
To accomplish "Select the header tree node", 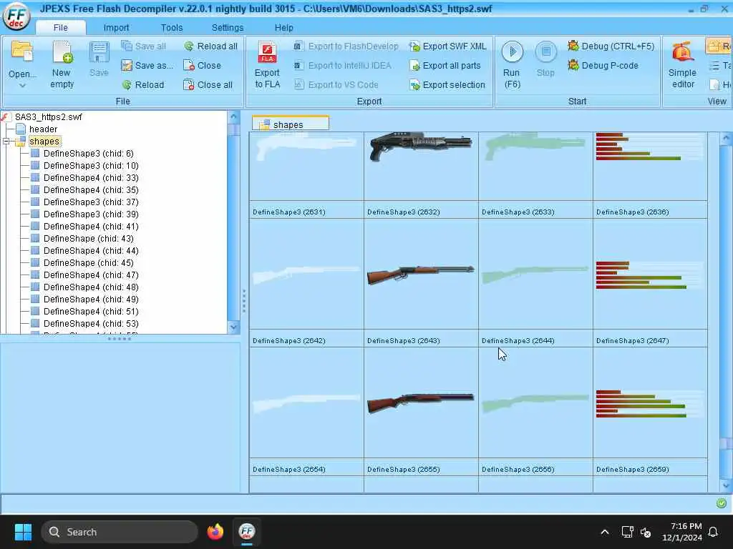I will pyautogui.click(x=43, y=129).
